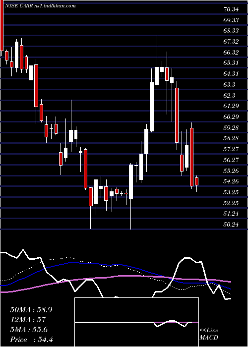Click the 52.25 price axis label
Image resolution: width=248 pixels, height=347 pixels.
(231, 203)
